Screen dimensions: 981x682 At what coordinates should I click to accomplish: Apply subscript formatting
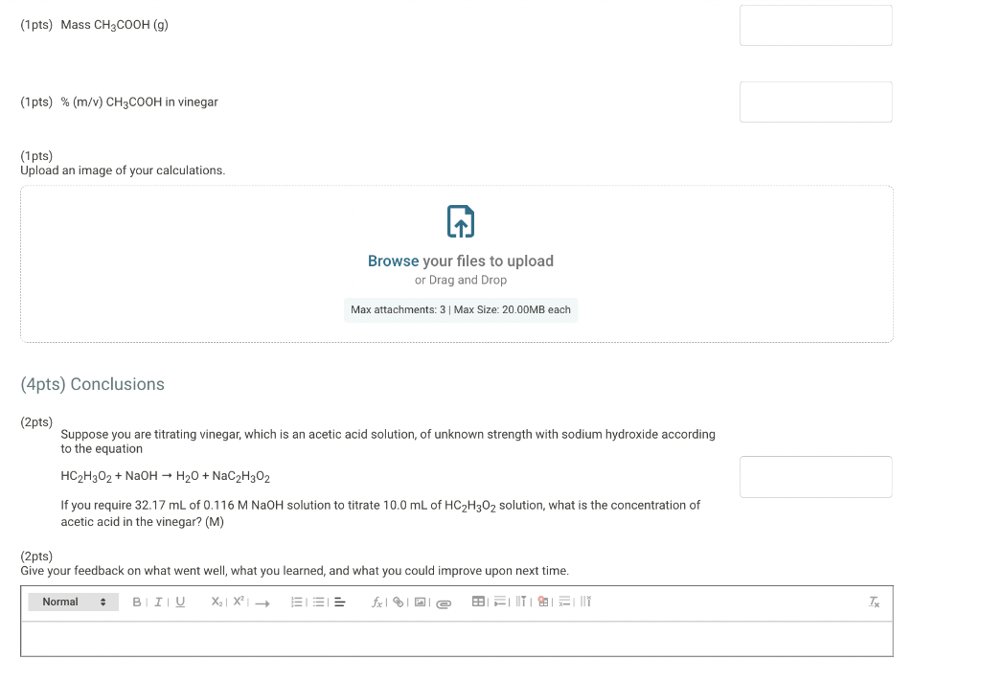click(217, 602)
